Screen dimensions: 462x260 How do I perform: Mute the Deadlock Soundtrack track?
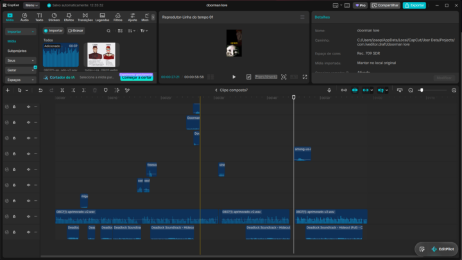tap(29, 232)
